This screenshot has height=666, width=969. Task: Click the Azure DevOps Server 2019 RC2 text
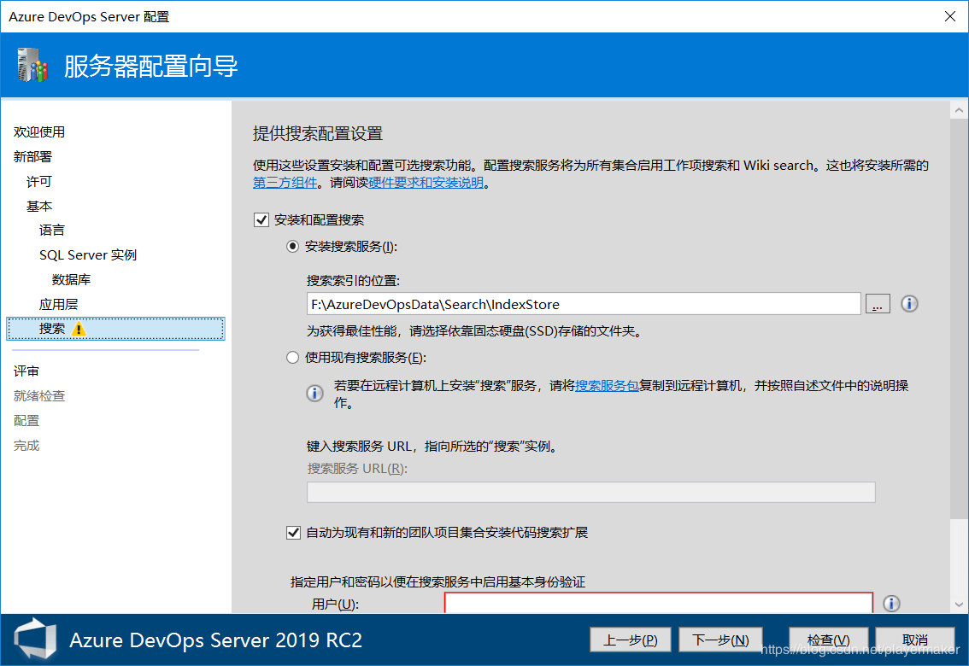(215, 640)
